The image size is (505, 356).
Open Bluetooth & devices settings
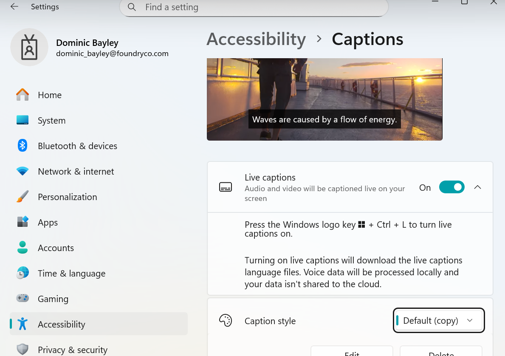77,146
